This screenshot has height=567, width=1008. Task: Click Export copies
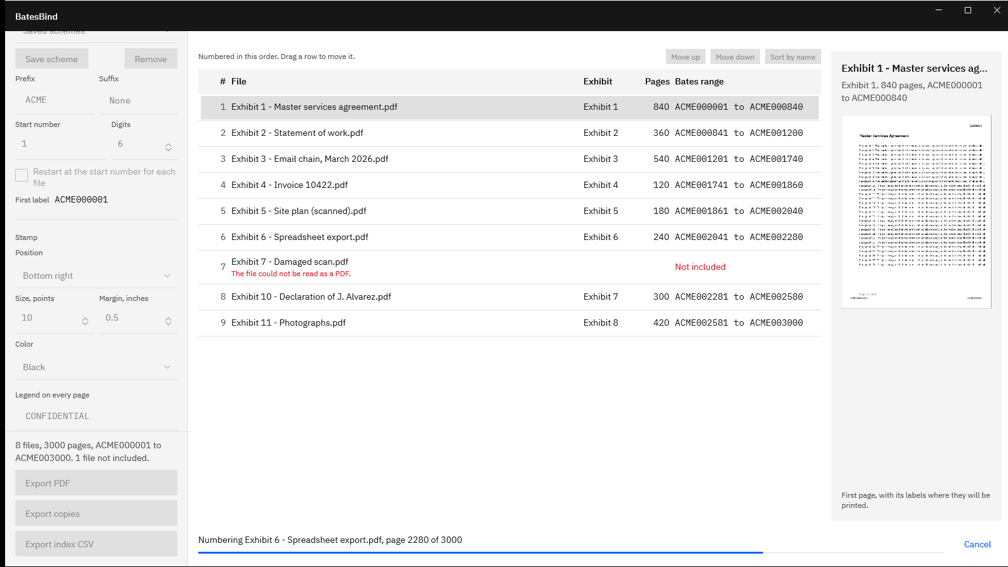pos(96,514)
